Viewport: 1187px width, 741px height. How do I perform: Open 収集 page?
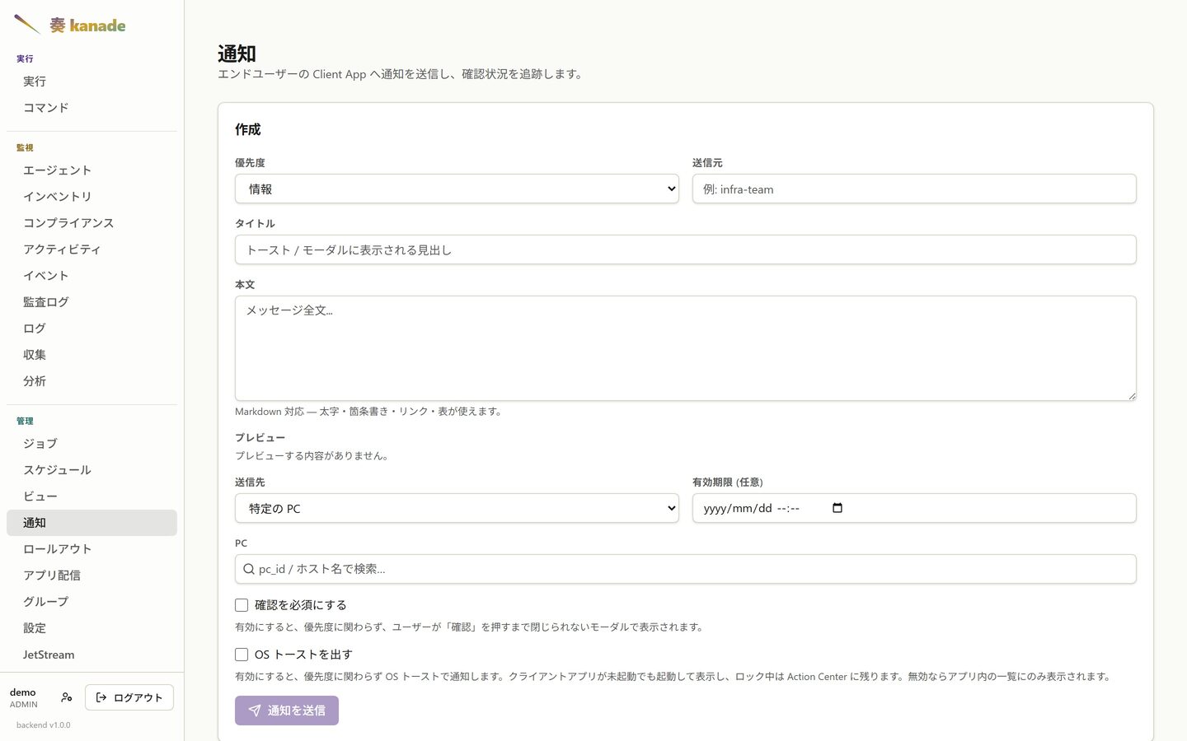click(91, 355)
